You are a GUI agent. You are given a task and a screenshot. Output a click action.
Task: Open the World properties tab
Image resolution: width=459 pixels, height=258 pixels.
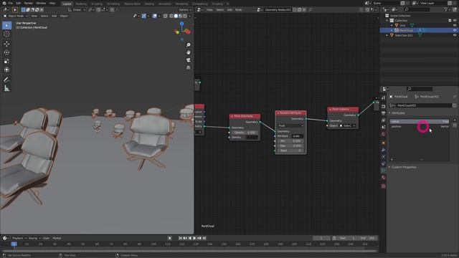pos(384,134)
